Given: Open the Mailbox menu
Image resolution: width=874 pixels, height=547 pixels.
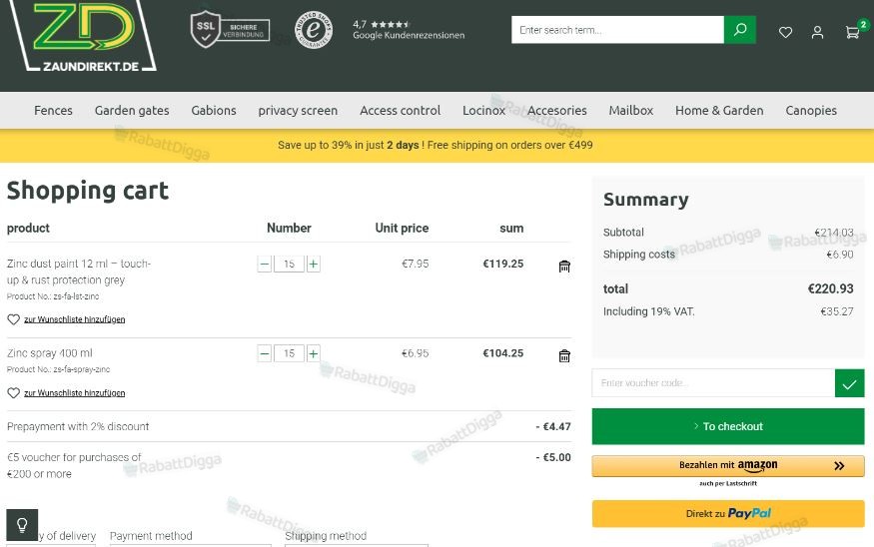Looking at the screenshot, I should click(630, 110).
